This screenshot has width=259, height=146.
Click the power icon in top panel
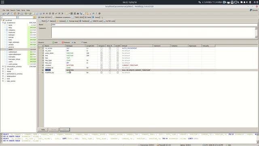pyautogui.click(x=255, y=2)
